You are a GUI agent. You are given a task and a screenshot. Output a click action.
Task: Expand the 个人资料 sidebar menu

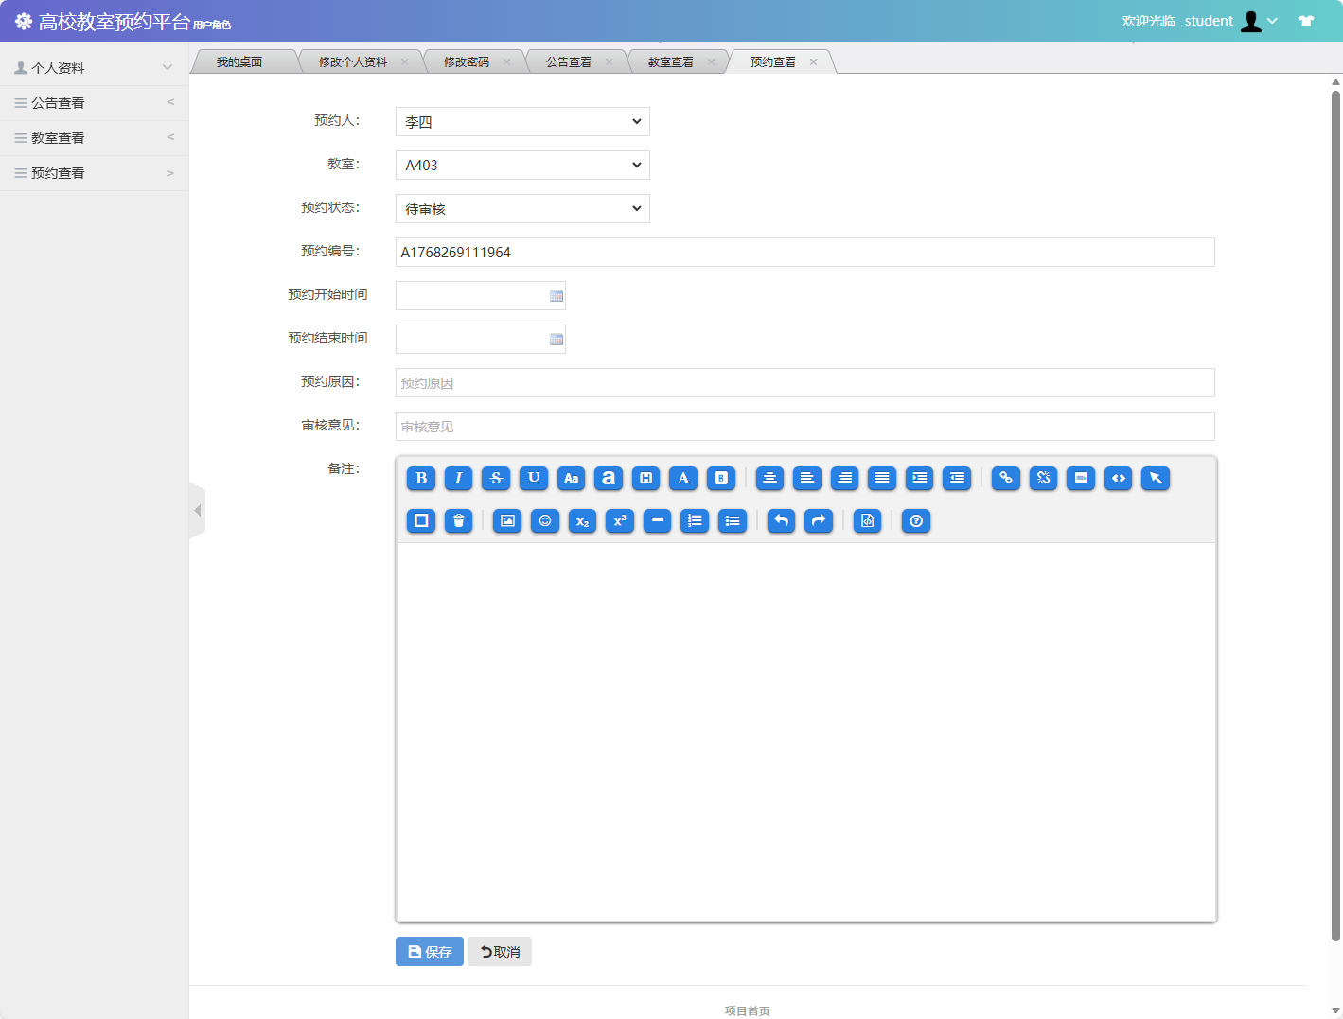click(94, 68)
